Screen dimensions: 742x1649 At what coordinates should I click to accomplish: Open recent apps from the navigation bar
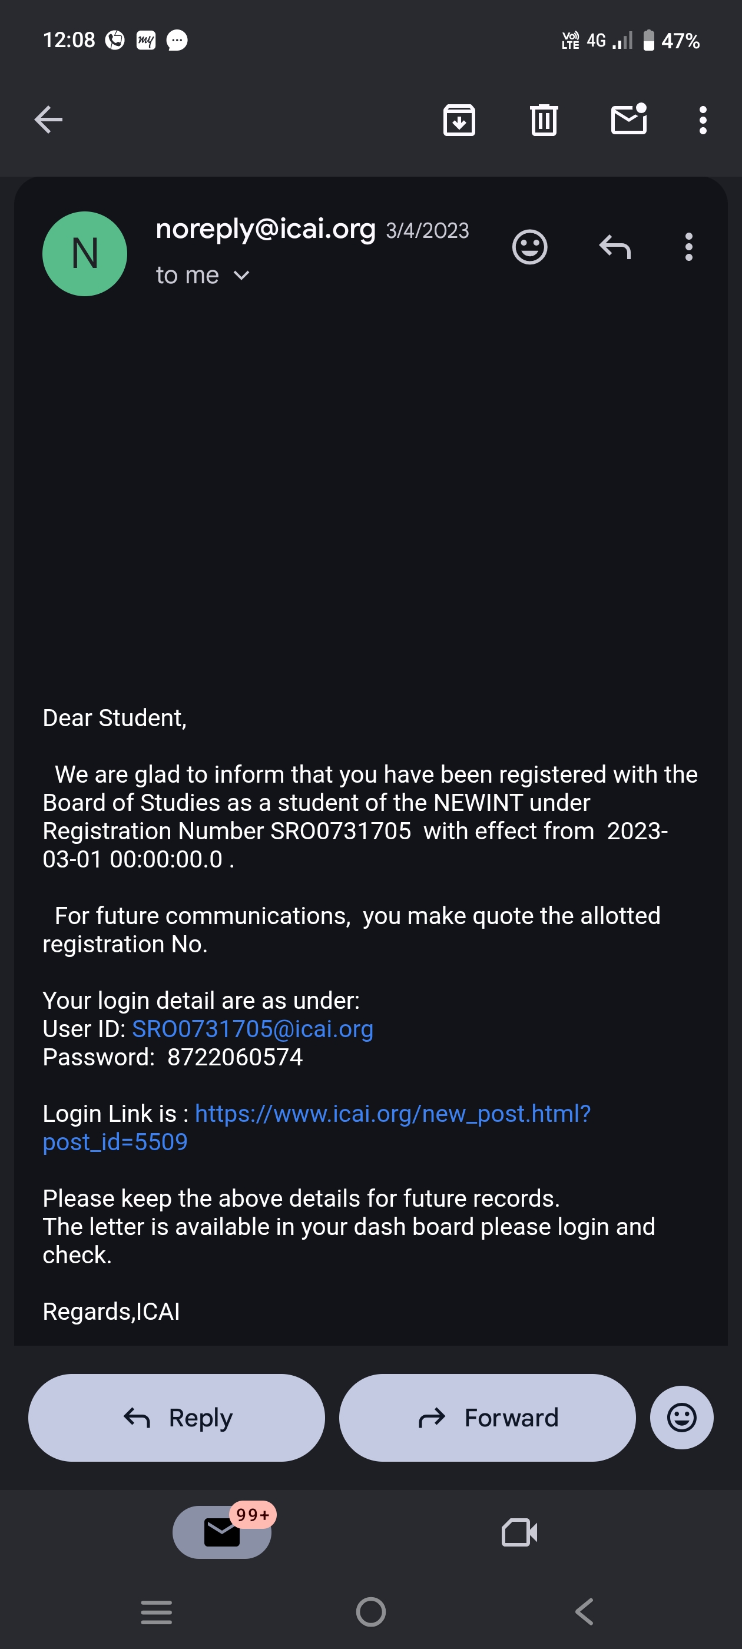click(x=156, y=1612)
